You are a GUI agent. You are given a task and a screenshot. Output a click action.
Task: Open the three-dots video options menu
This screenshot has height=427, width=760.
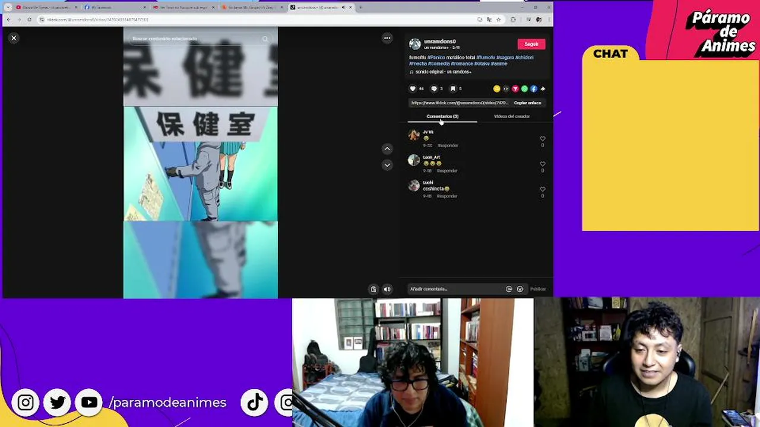click(387, 38)
